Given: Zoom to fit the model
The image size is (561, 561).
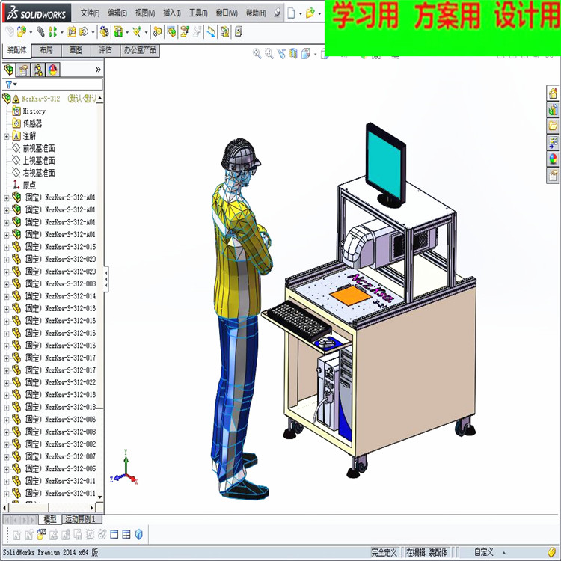Looking at the screenshot, I should click(x=257, y=54).
